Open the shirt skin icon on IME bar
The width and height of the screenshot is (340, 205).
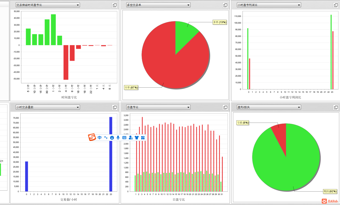(137, 138)
